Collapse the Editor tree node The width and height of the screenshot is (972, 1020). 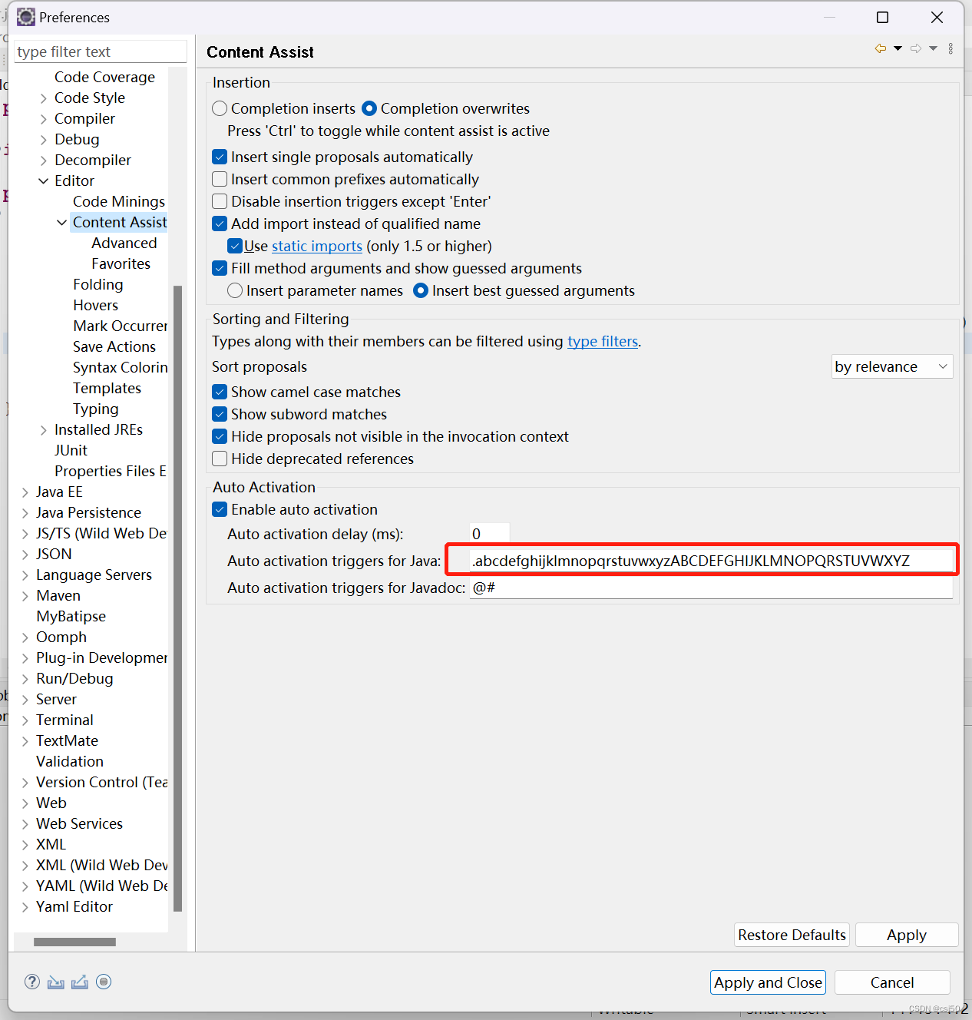pos(44,180)
